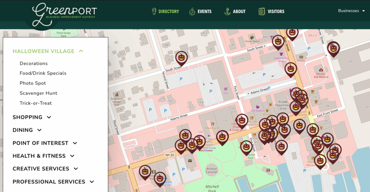Select pumpkin marker at Colonial Drugs

coord(242,120)
